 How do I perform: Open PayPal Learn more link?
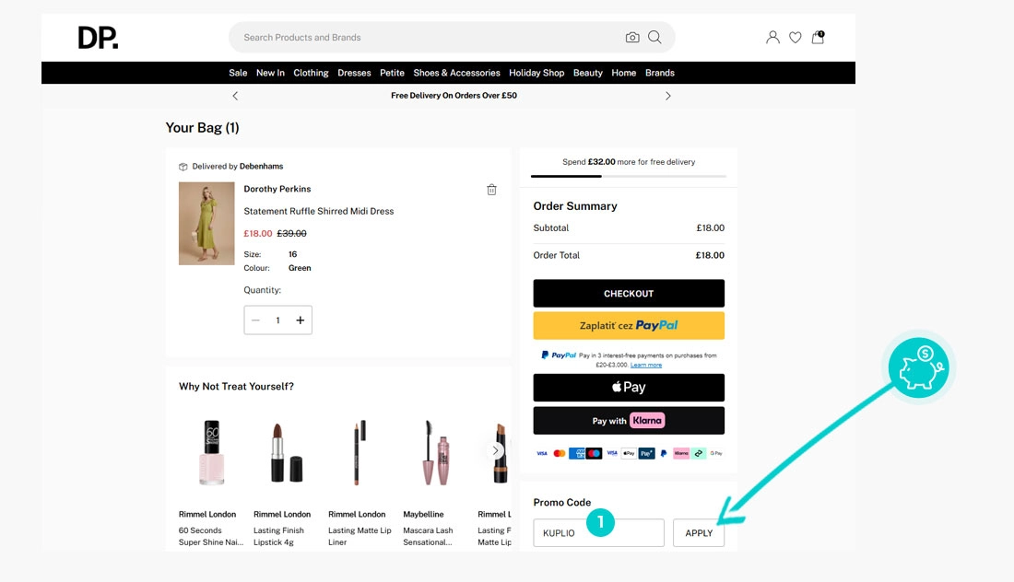[646, 365]
